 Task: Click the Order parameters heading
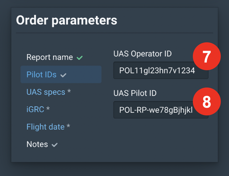(x=66, y=21)
